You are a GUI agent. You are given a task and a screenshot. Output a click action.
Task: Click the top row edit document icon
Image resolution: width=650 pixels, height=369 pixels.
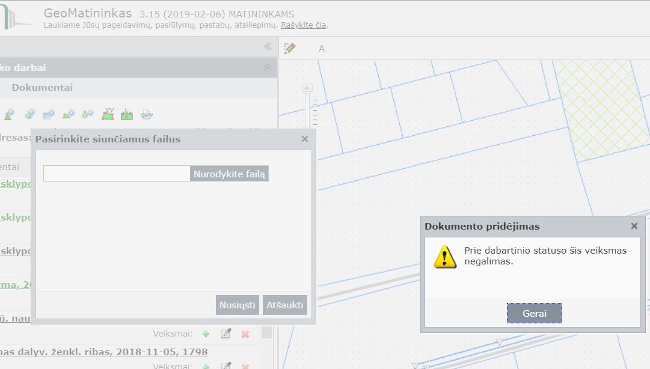coord(226,334)
